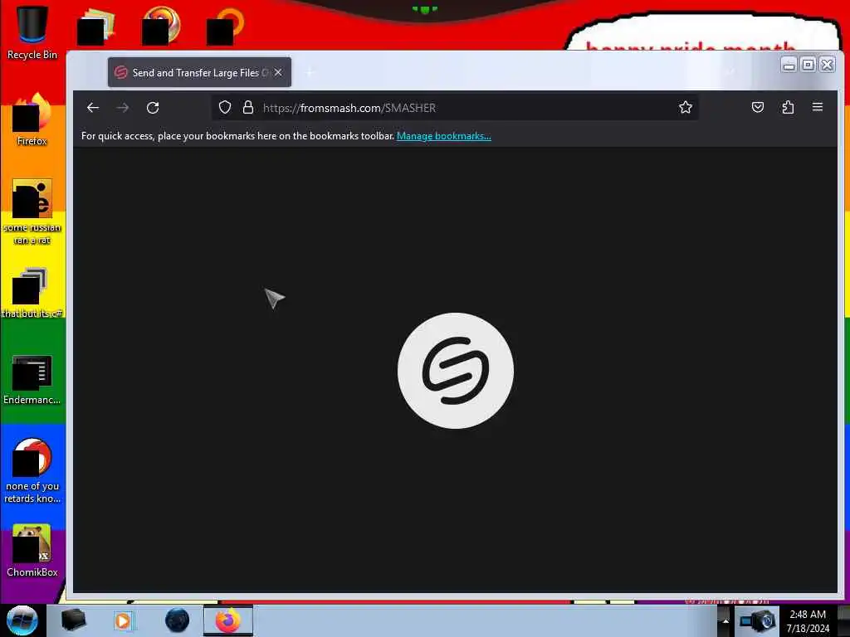Open the Windows Start orb
Image resolution: width=850 pixels, height=637 pixels.
[22, 620]
